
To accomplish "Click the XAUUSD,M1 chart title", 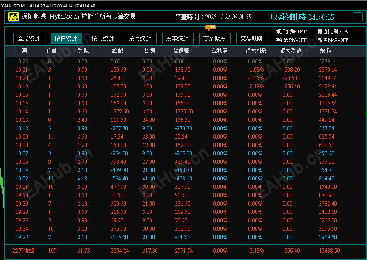I will [x=14, y=6].
